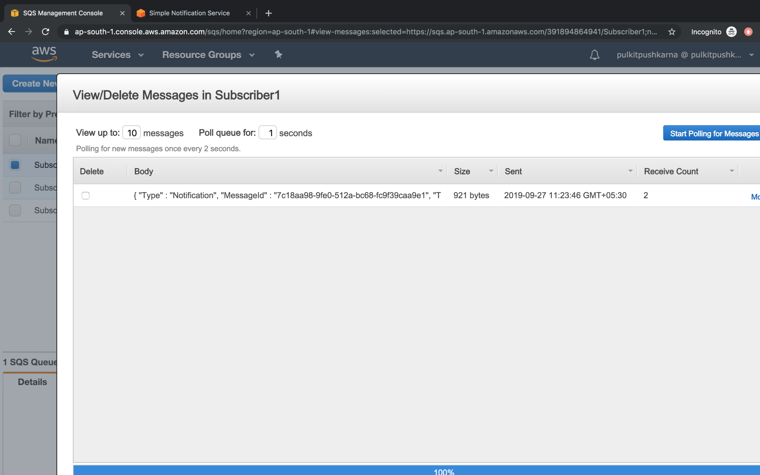Switch to Simple Notification Service tab

pos(189,13)
